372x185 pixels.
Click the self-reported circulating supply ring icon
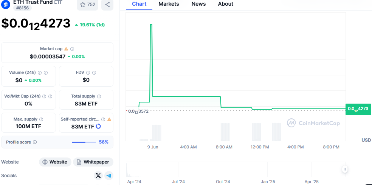click(98, 127)
